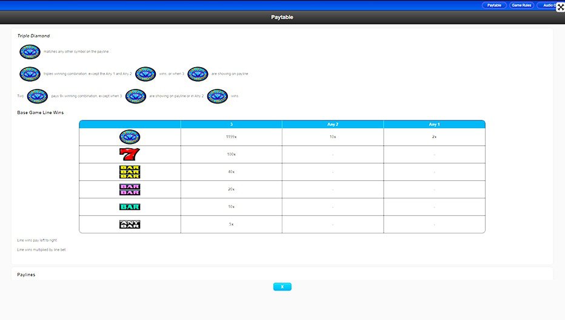Click the '2x' cell in the Any 1 column
The image size is (565, 320).
(x=434, y=137)
